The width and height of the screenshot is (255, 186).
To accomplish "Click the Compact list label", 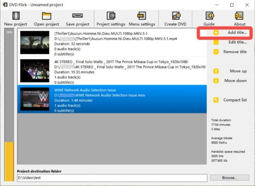I will pos(235,100).
